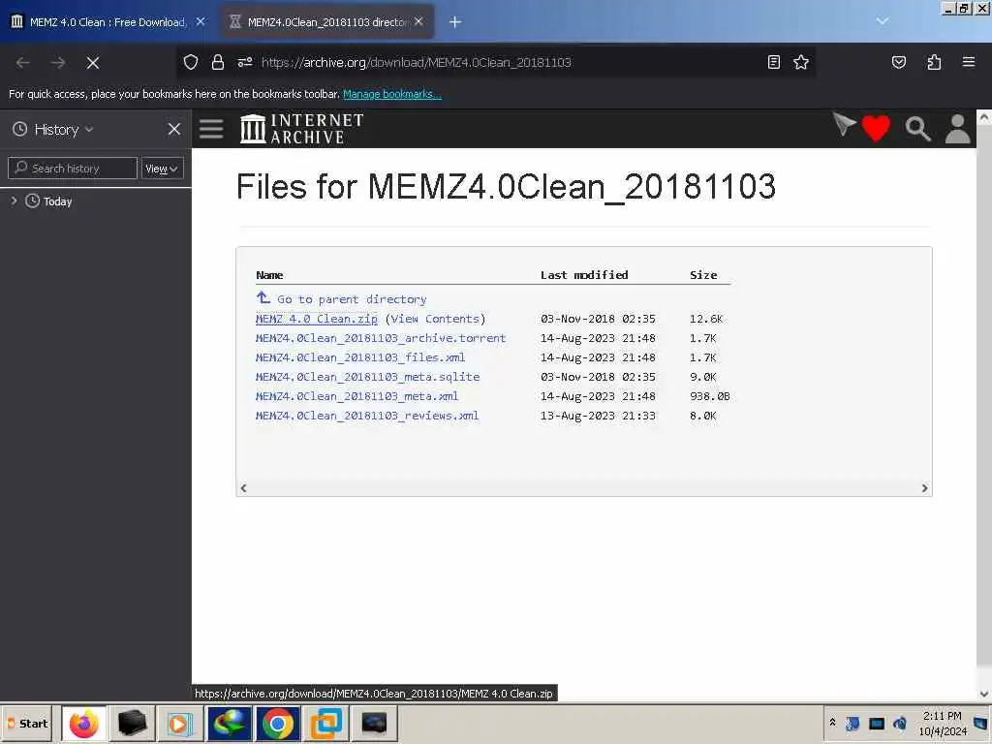Open Firefox application menu
Viewport: 992px width, 744px height.
pyautogui.click(x=969, y=62)
